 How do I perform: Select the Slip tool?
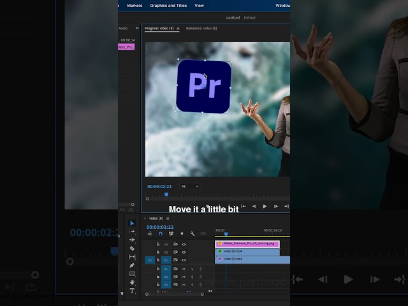click(132, 256)
